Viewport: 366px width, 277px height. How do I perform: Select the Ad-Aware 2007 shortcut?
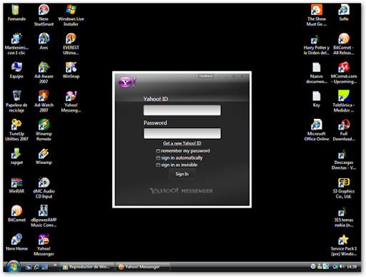click(44, 67)
